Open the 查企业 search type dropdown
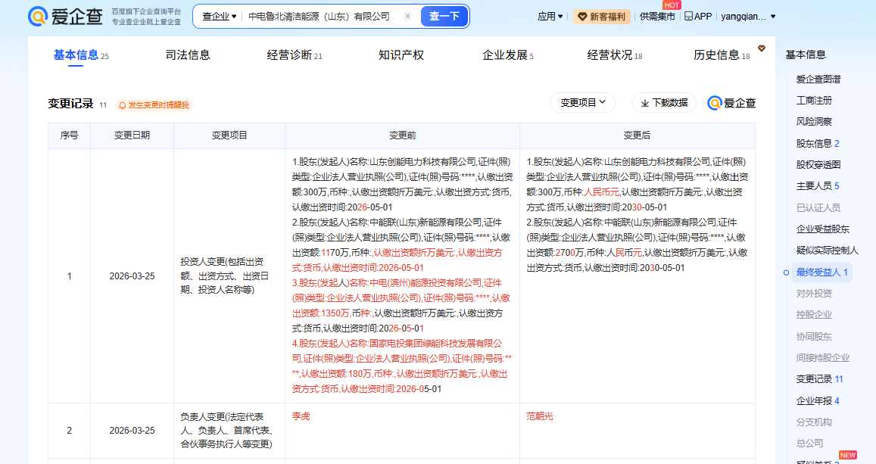Screen dimensions: 876x464 pyautogui.click(x=219, y=16)
